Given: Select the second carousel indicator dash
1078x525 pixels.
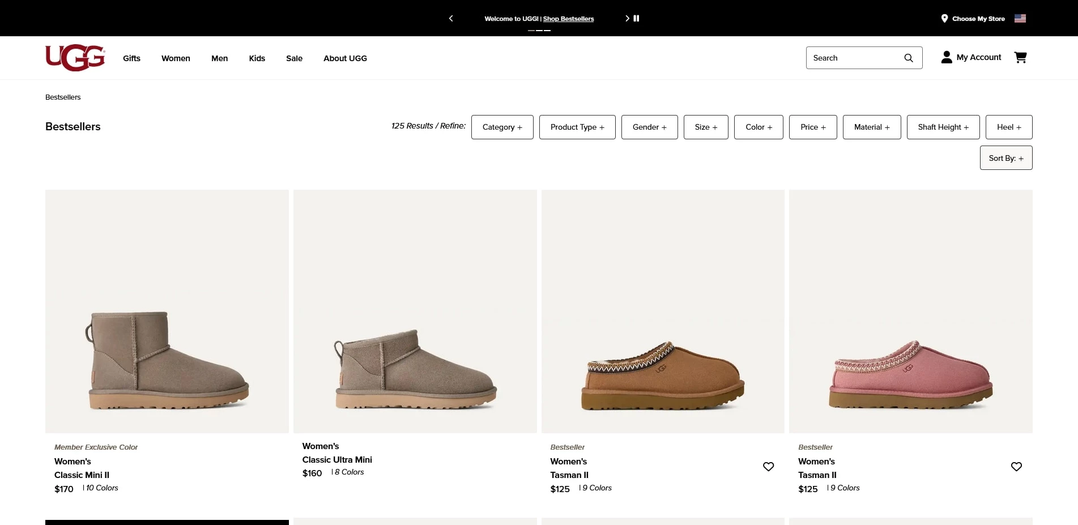Looking at the screenshot, I should click(x=539, y=30).
